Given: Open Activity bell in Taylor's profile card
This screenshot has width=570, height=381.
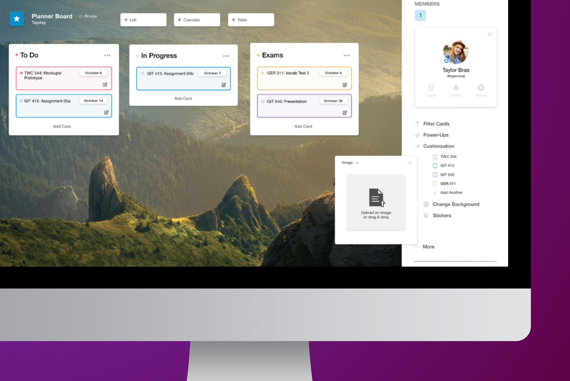Looking at the screenshot, I should [x=456, y=88].
